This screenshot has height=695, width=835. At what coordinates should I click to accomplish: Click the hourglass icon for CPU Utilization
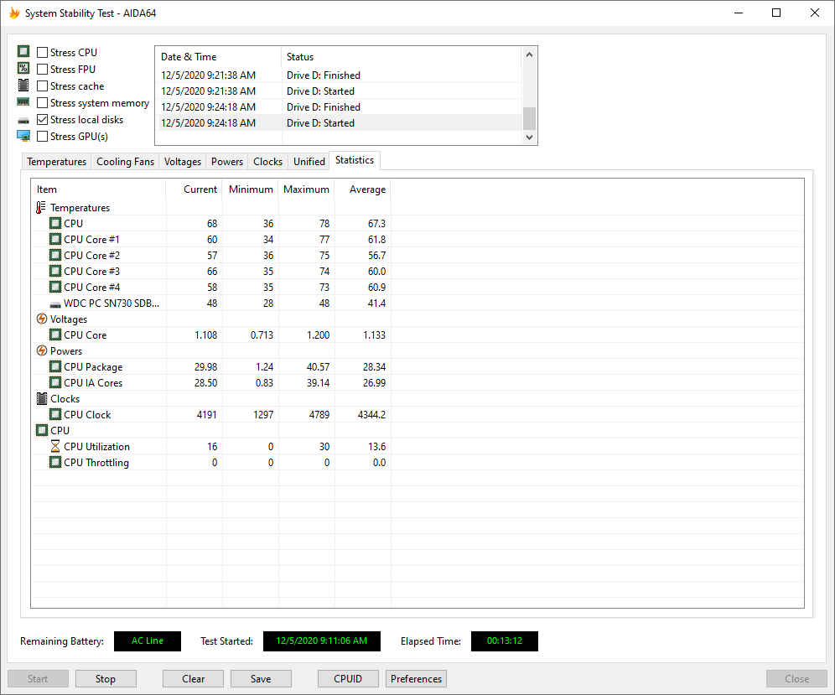(x=55, y=446)
